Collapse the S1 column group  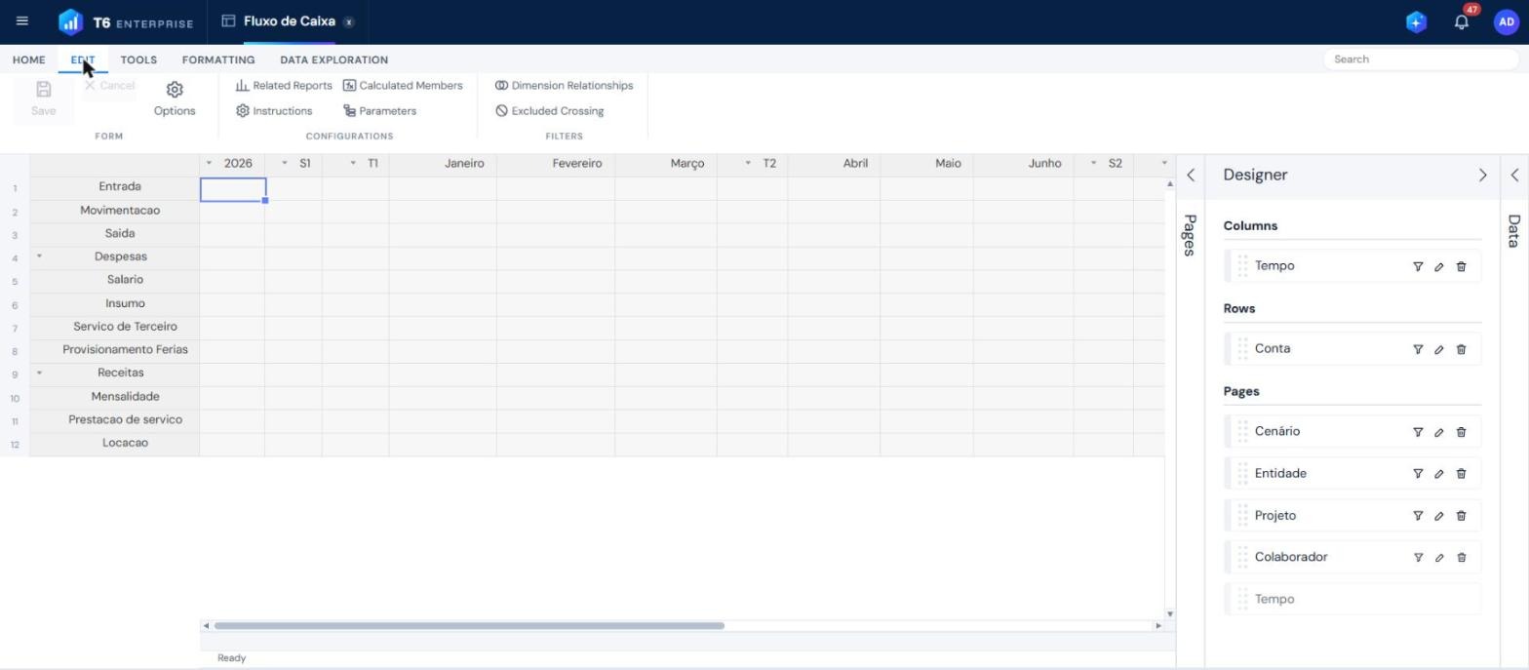click(285, 164)
